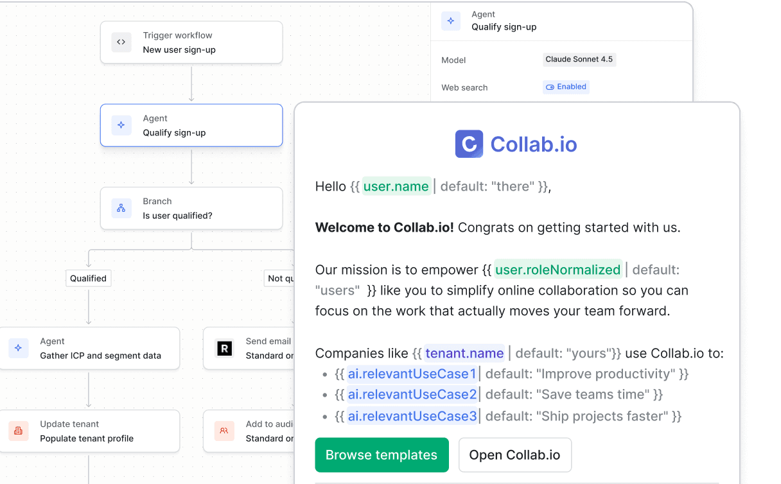Select the Qualify sign-up agent sparkle icon
Image resolution: width=781 pixels, height=484 pixels.
click(x=121, y=125)
